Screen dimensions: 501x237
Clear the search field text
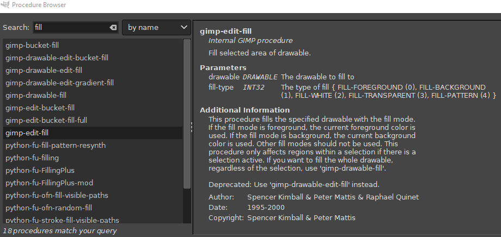(x=113, y=27)
